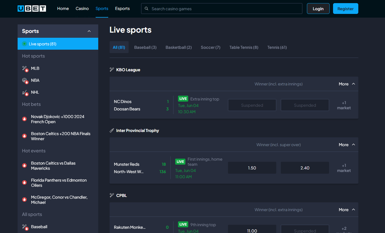385x233 pixels.
Task: Open McGregor vs Chandler event
Action: 59,200
